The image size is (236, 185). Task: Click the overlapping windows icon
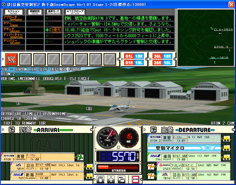tap(122, 179)
